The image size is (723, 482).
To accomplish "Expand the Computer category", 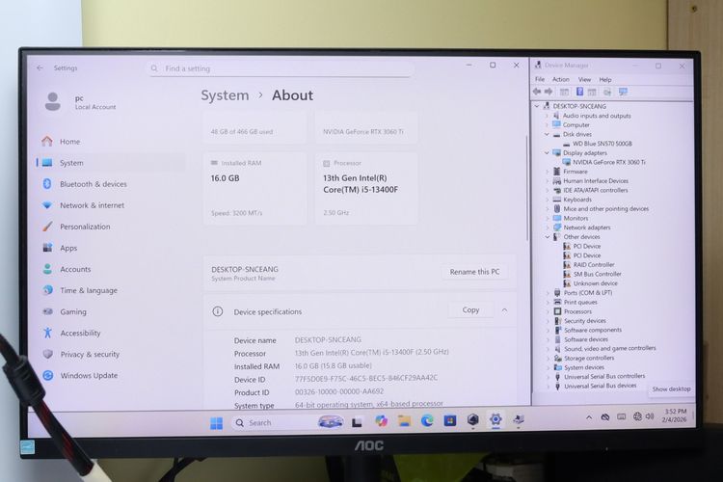I will coord(548,125).
